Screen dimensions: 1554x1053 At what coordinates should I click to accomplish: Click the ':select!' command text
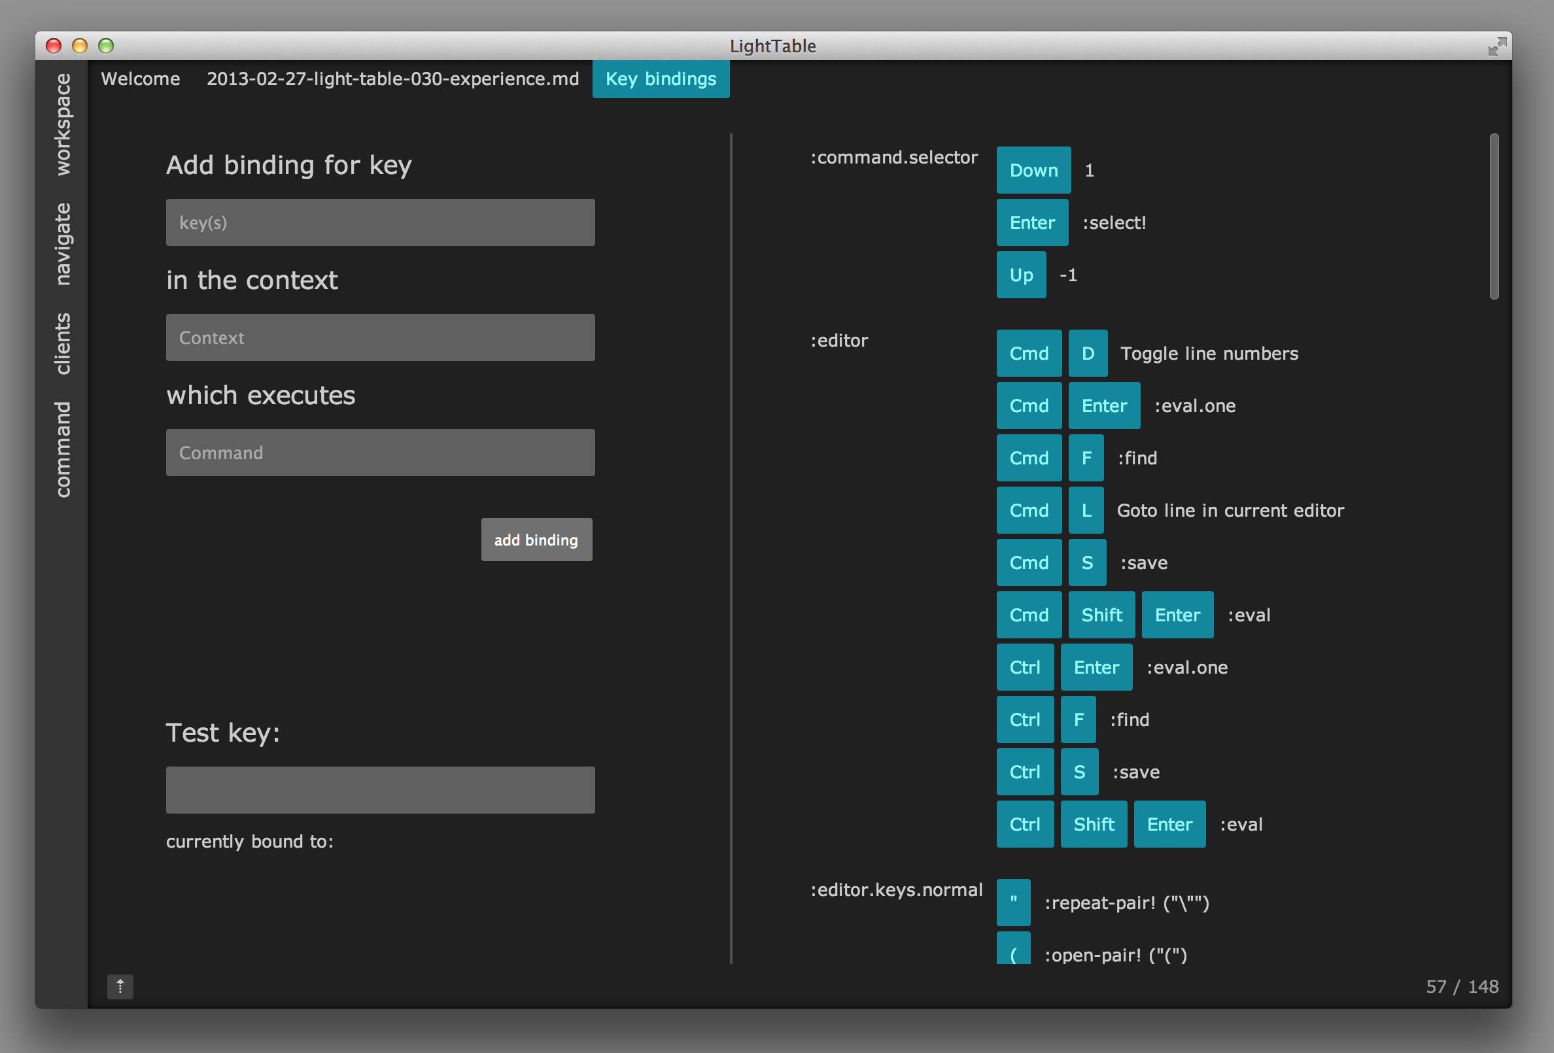coord(1114,222)
